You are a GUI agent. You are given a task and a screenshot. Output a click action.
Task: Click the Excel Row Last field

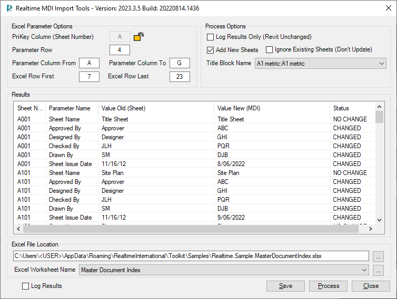point(180,77)
